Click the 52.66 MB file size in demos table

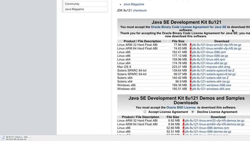[173, 128]
